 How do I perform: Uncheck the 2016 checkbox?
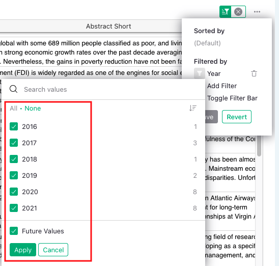click(x=14, y=126)
